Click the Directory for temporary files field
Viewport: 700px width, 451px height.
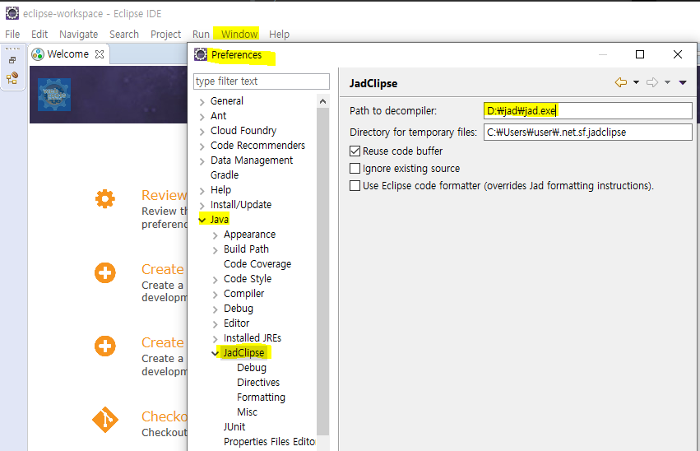pyautogui.click(x=588, y=133)
